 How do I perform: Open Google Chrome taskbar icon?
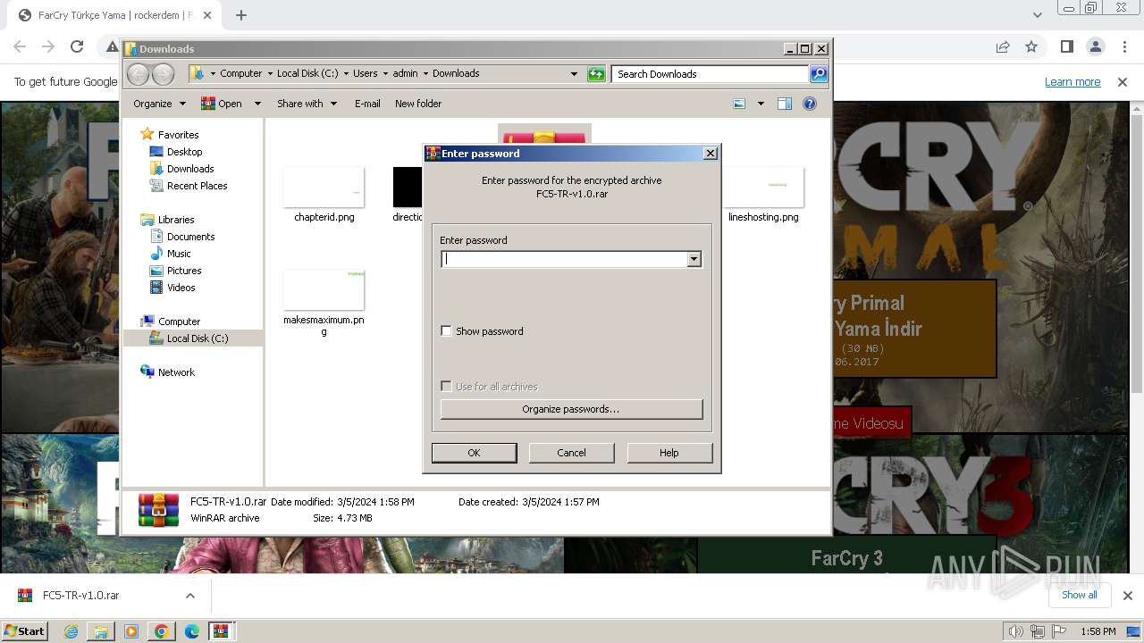coord(161,631)
